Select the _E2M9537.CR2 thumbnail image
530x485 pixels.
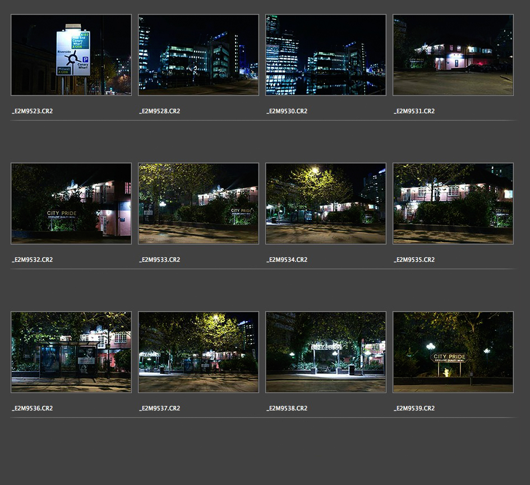pyautogui.click(x=199, y=352)
